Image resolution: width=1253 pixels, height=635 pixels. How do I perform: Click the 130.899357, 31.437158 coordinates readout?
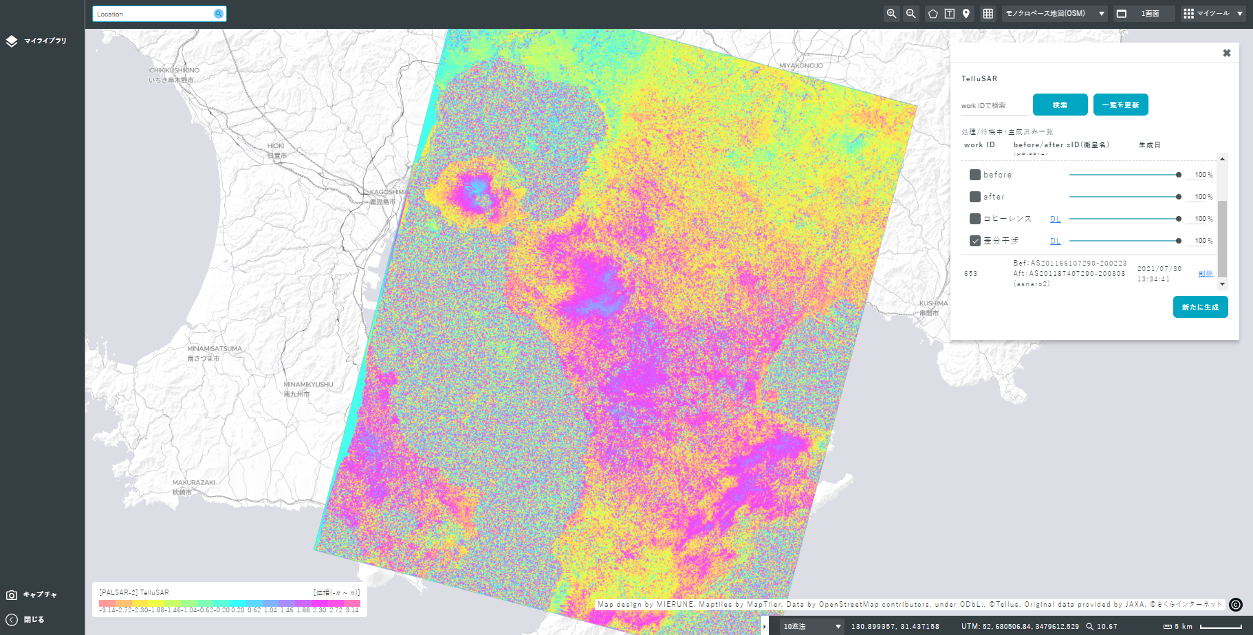(895, 627)
